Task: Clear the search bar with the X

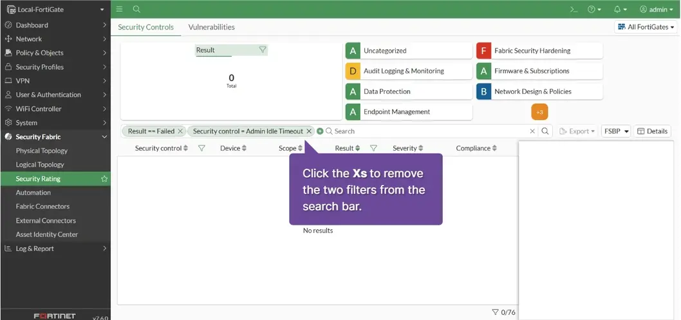Action: click(532, 131)
